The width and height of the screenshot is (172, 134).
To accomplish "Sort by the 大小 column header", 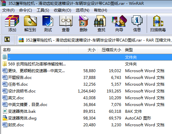I will [x=83, y=50].
